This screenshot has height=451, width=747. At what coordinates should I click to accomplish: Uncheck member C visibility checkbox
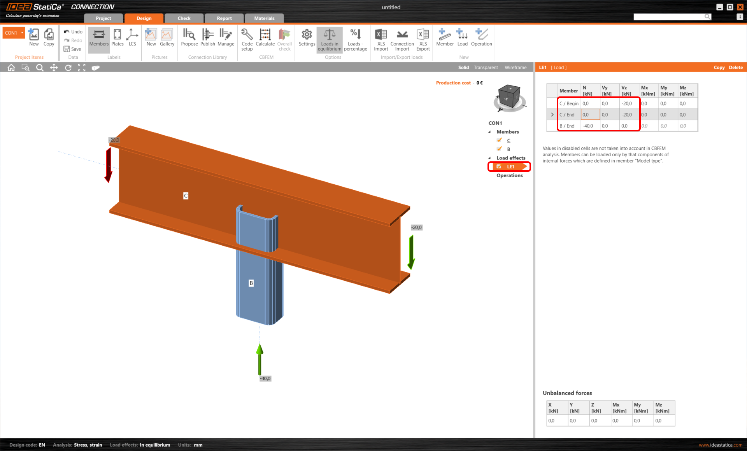click(x=499, y=140)
